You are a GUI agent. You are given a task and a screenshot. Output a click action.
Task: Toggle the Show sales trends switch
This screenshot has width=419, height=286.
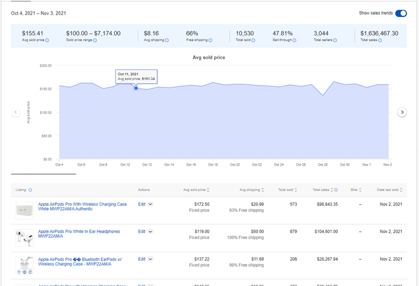pos(401,13)
